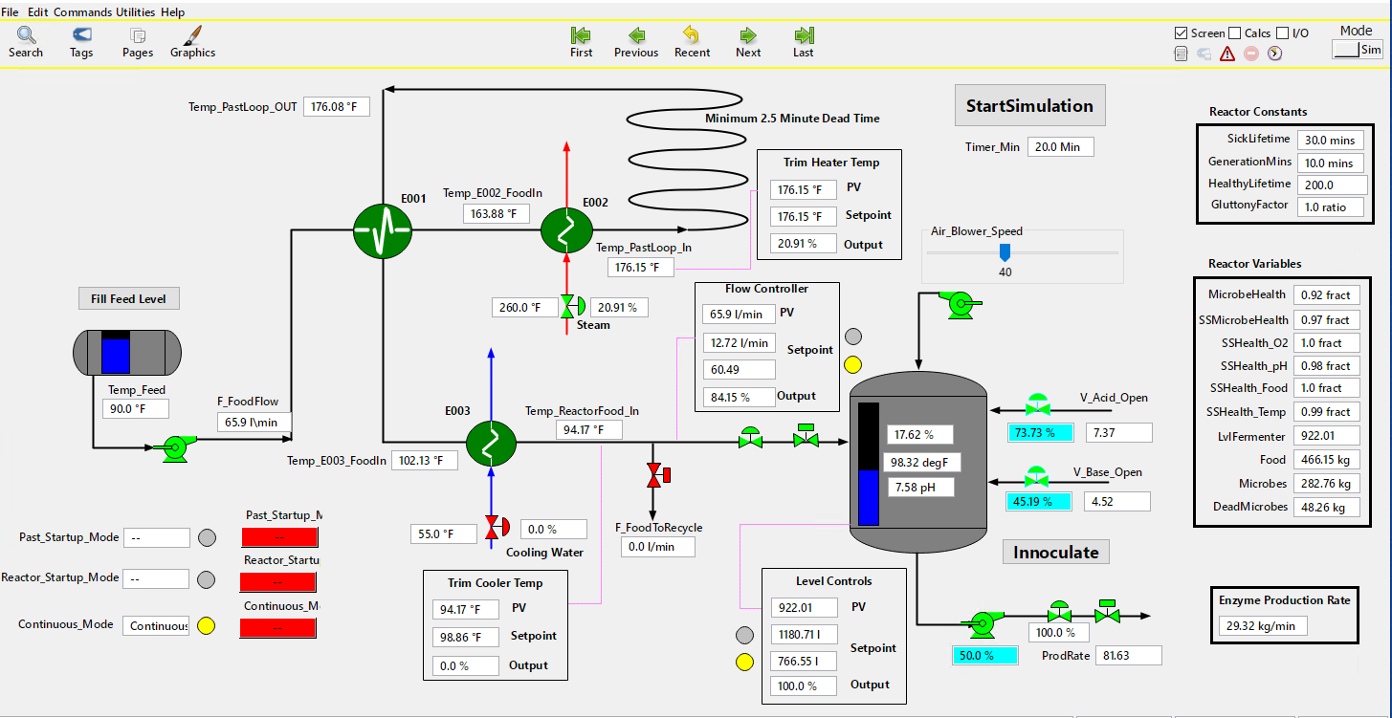This screenshot has height=718, width=1392.
Task: Click Trim Cooler Setpoint 98.86 °F field
Action: point(466,637)
